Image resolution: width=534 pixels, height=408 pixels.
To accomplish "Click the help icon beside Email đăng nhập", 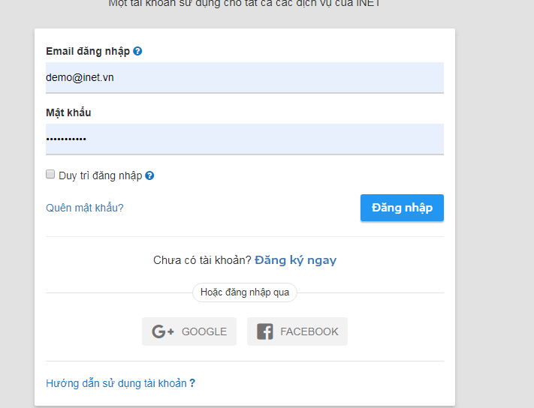I will click(x=137, y=51).
